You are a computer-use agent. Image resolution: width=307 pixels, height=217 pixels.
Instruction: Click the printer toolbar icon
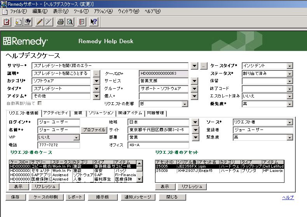click(61, 22)
